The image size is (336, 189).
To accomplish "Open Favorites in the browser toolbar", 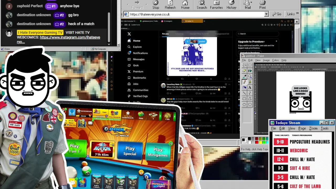I will click(216, 5).
